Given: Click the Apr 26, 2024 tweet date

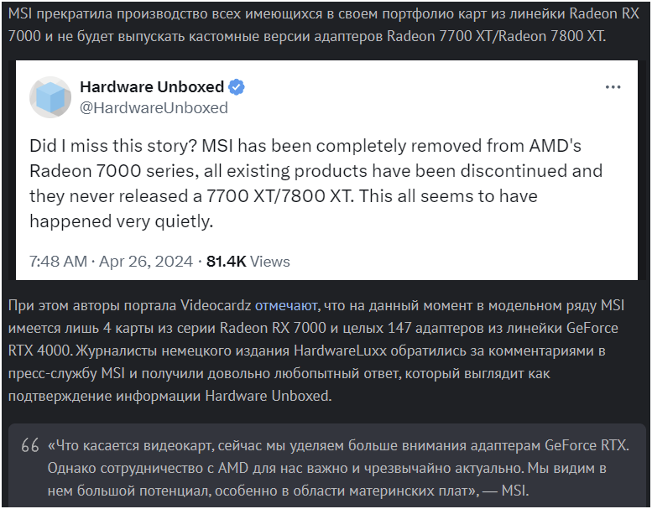Looking at the screenshot, I should (x=147, y=261).
